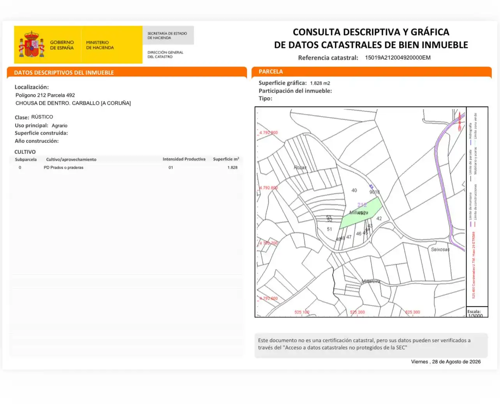The height and width of the screenshot is (420, 500).
Task: Click the 'Subparcela' column header
Action: pyautogui.click(x=26, y=159)
